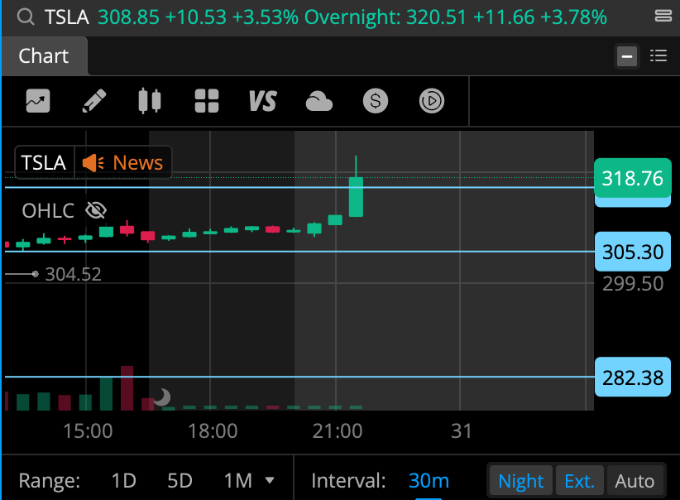Click the 304.52 price marker
The image size is (680, 500).
[x=73, y=274]
